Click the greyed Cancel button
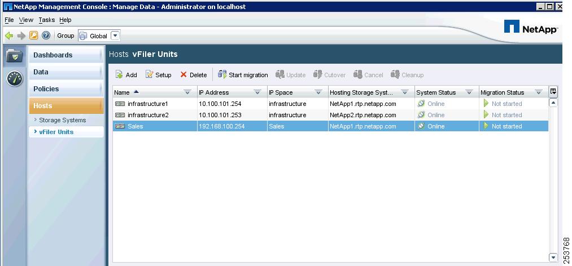 coord(368,74)
